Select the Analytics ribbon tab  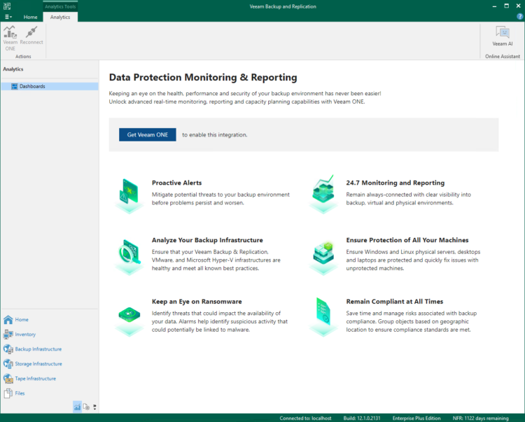coord(60,17)
